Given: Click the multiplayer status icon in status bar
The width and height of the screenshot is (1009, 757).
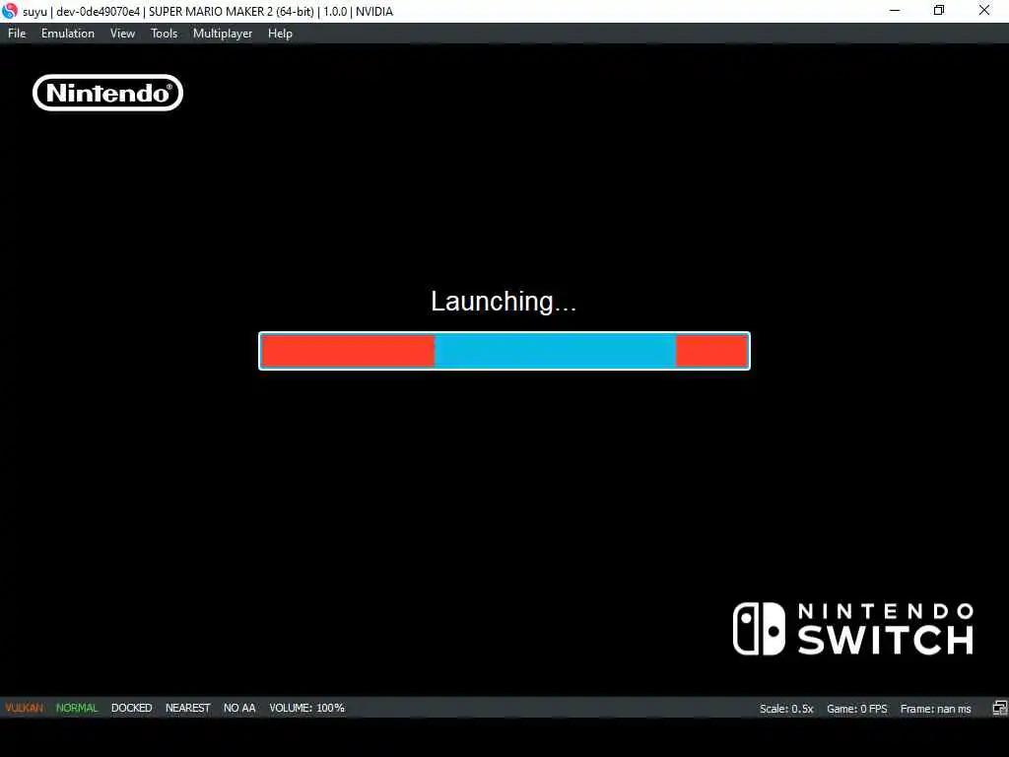Looking at the screenshot, I should coord(999,708).
